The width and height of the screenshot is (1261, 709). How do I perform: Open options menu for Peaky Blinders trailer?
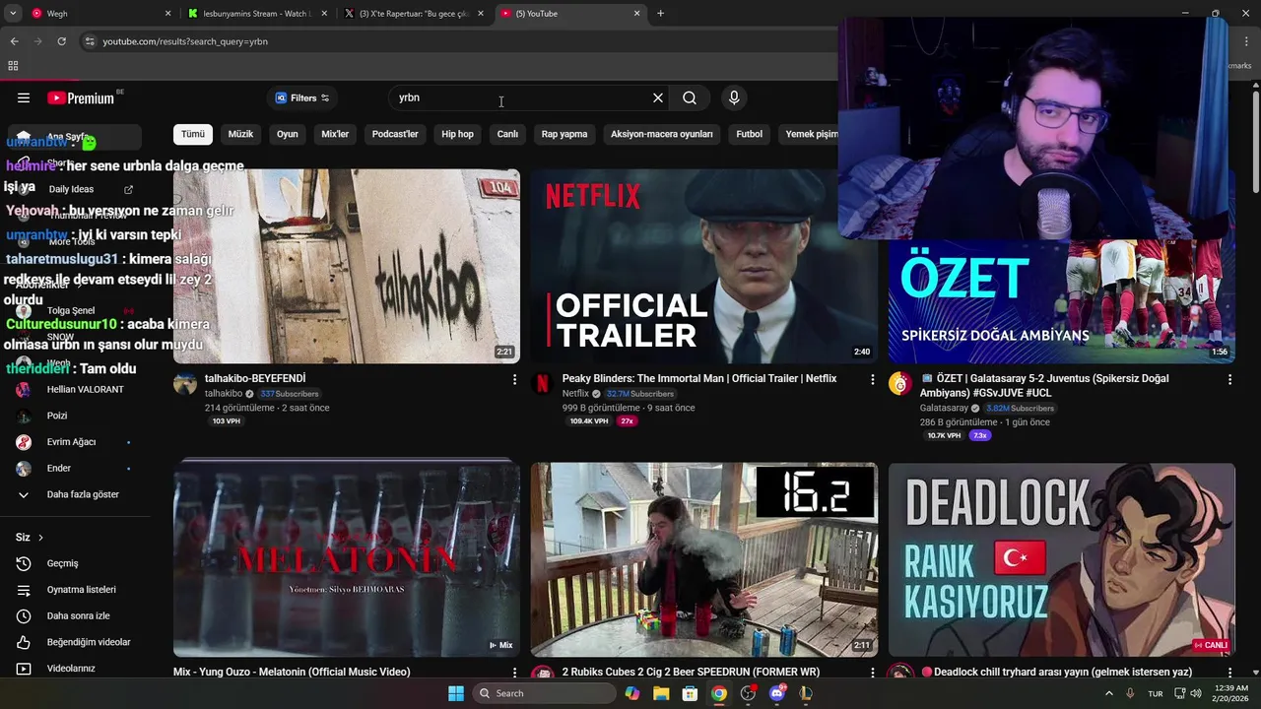point(872,379)
